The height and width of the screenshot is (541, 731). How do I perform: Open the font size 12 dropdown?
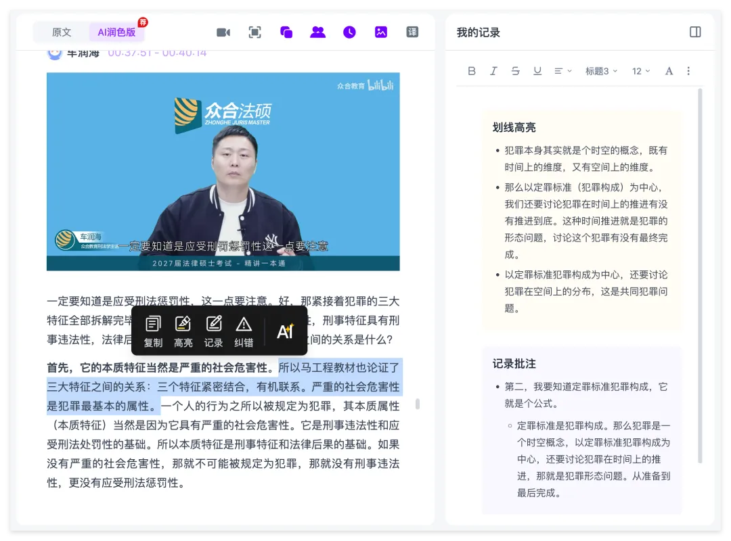(640, 71)
